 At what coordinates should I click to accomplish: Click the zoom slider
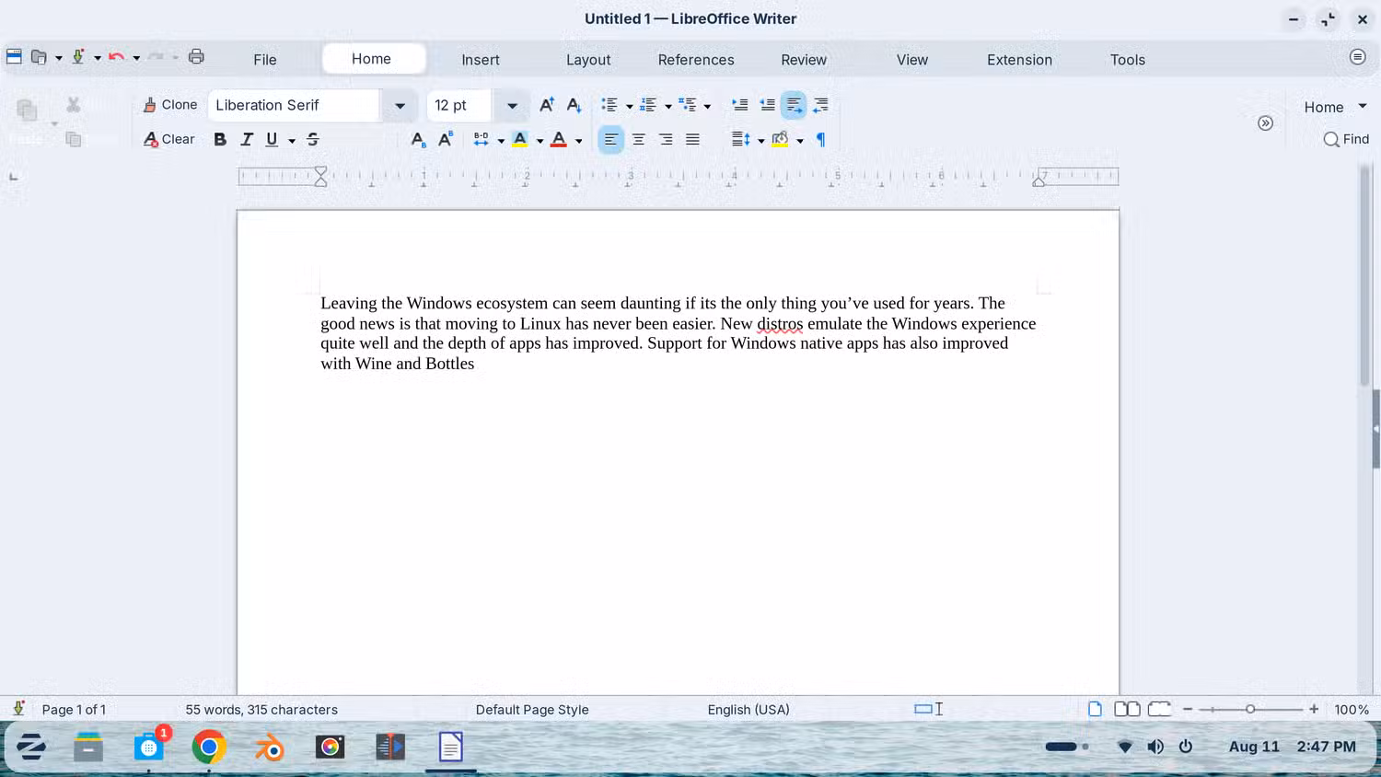[x=1250, y=709]
